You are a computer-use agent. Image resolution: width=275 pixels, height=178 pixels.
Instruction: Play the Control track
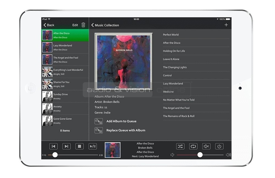(x=196, y=76)
